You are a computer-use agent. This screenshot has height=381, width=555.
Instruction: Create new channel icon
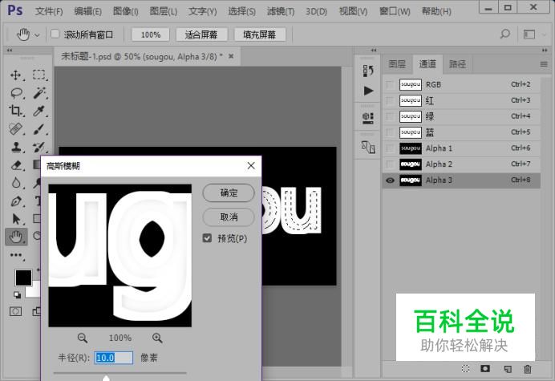[508, 369]
